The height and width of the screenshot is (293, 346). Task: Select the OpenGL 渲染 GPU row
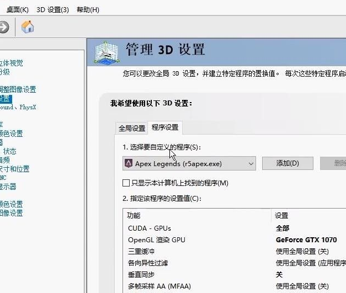point(235,240)
